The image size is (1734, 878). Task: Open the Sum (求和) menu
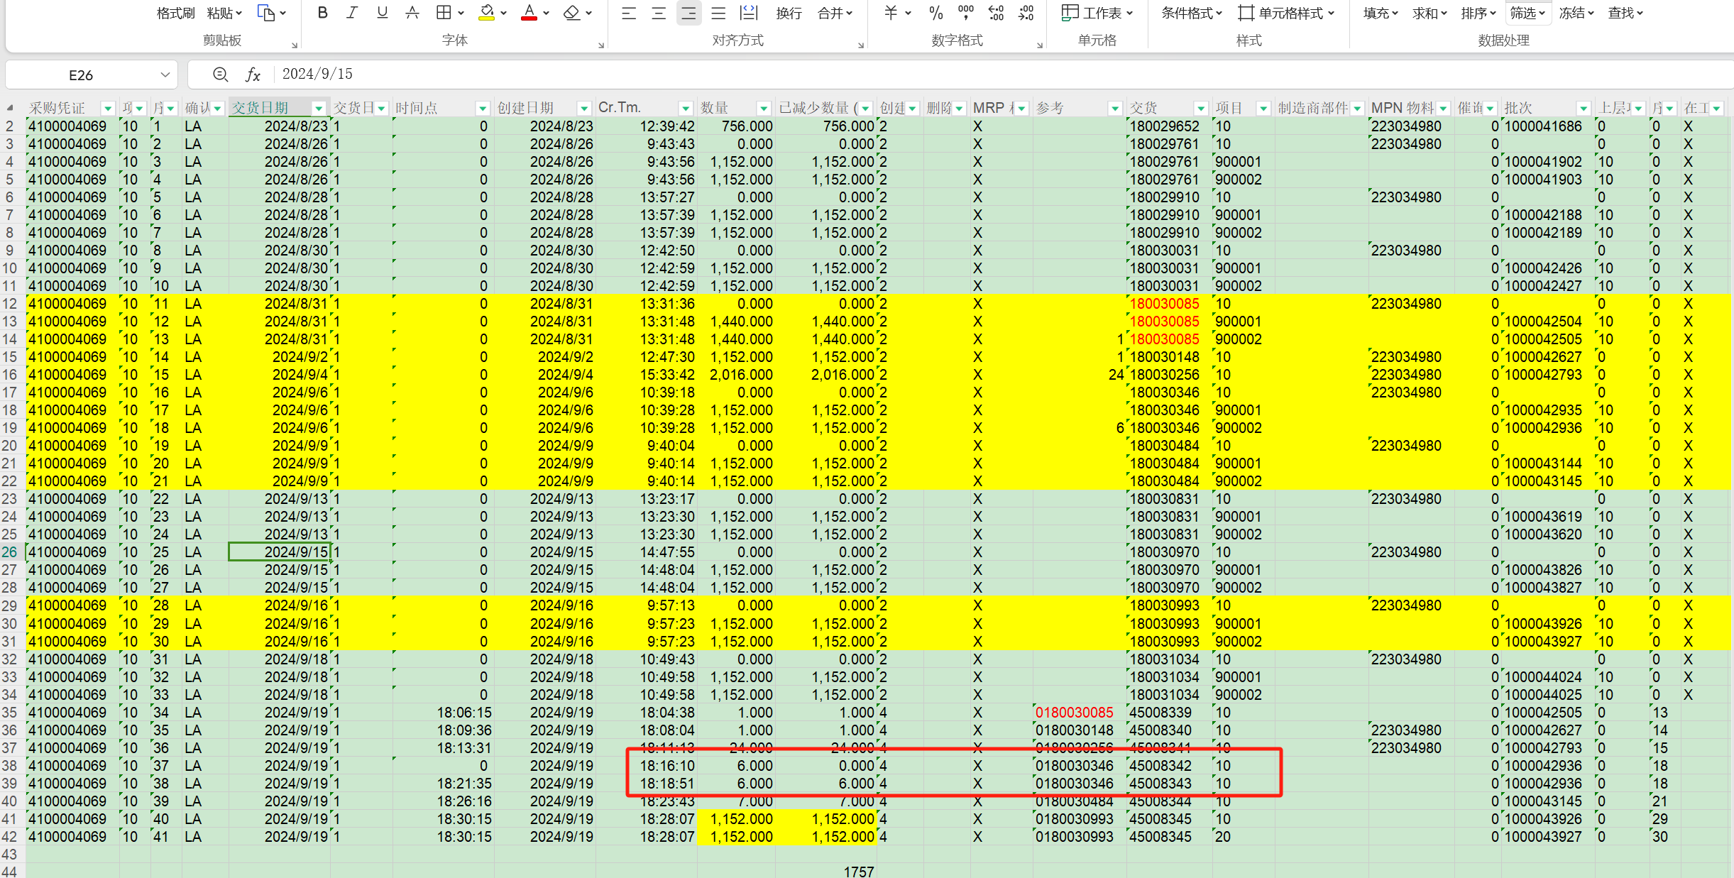[x=1430, y=13]
